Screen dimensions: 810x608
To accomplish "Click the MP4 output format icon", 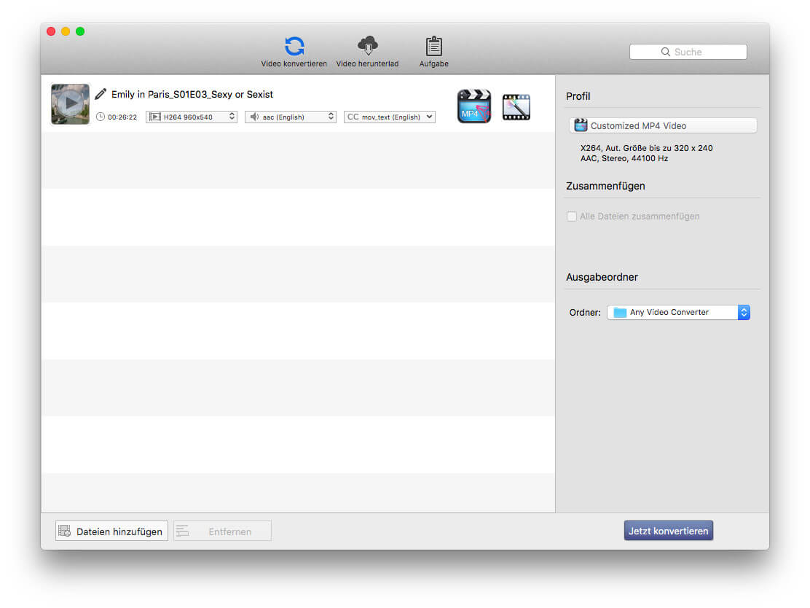I will click(x=473, y=106).
